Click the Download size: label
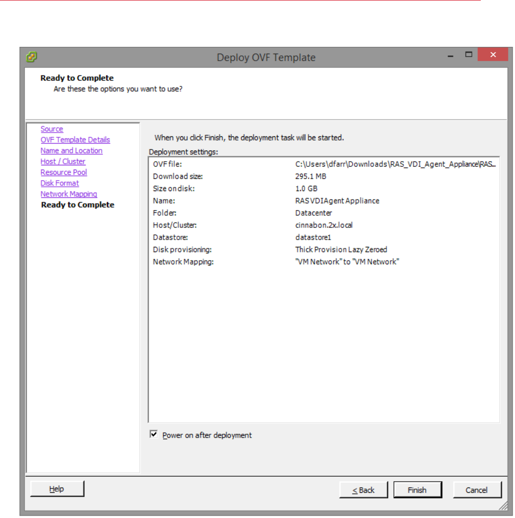The image size is (515, 518). click(178, 176)
